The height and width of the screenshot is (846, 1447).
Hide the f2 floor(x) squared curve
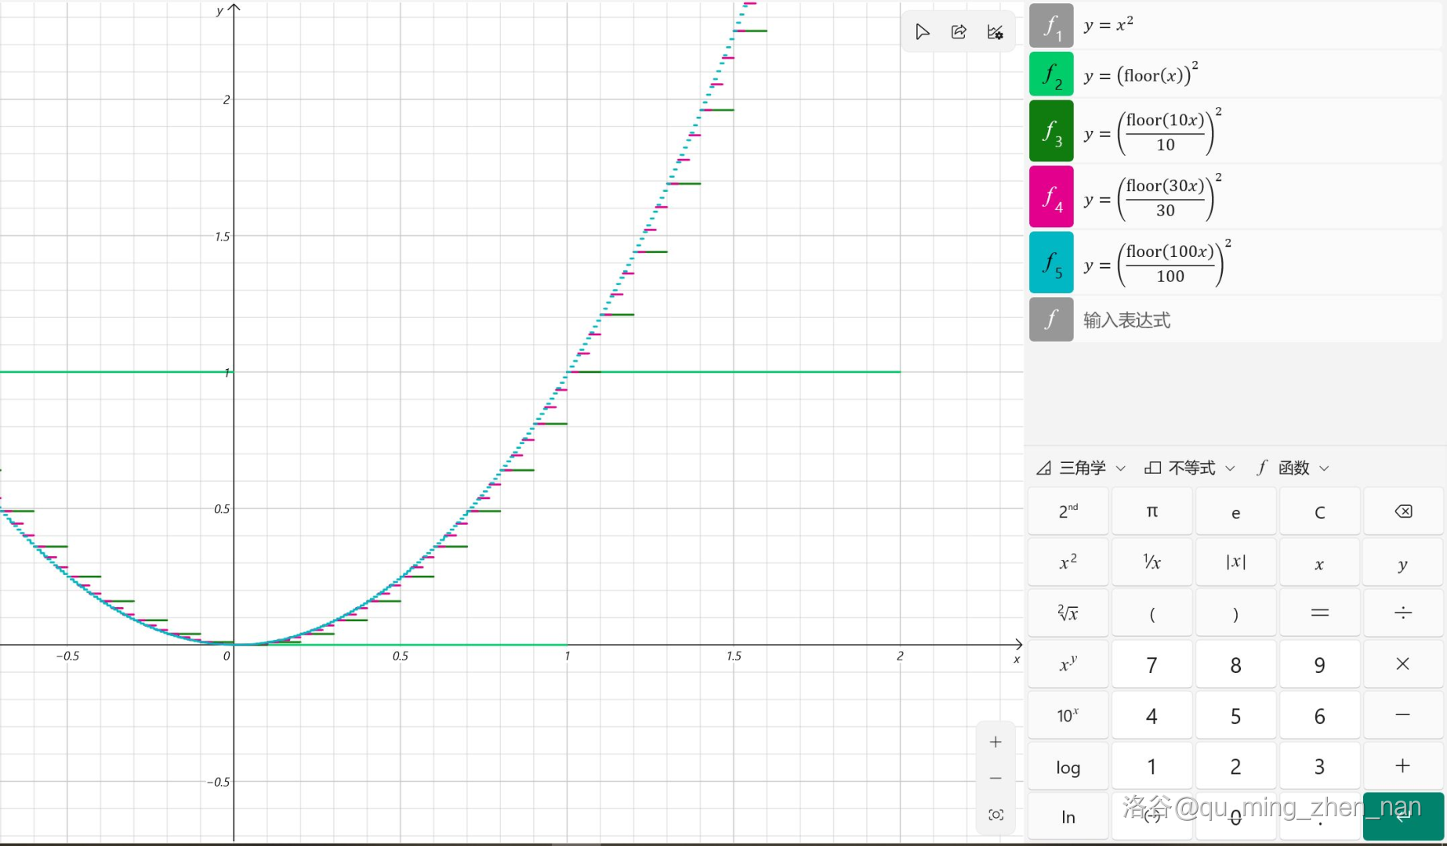(1051, 75)
